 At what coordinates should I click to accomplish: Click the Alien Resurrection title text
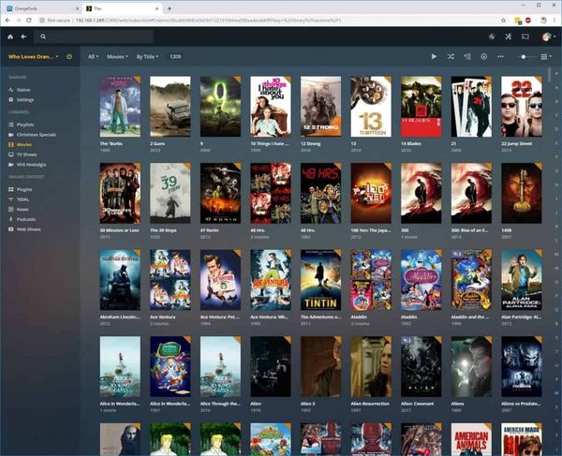370,404
